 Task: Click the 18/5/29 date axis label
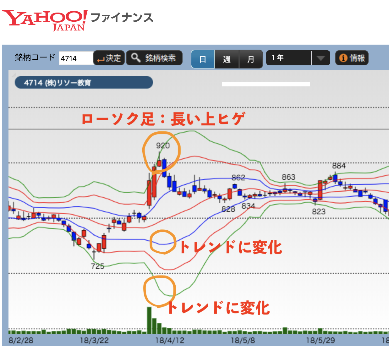coord(321,340)
